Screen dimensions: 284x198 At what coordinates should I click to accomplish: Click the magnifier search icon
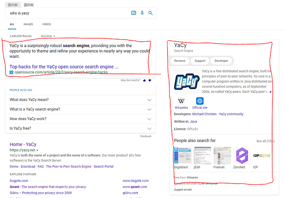tap(151, 13)
